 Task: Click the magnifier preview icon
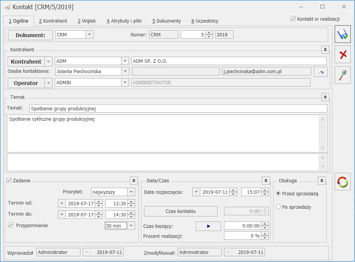pyautogui.click(x=343, y=75)
